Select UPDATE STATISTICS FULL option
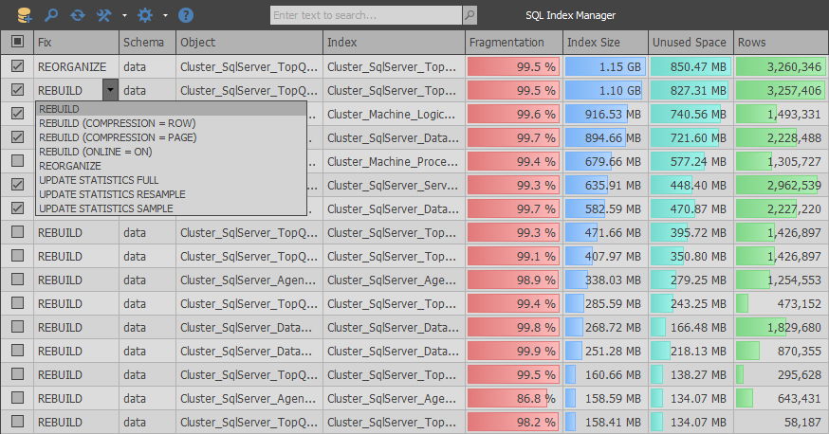This screenshot has height=434, width=829. 171,180
